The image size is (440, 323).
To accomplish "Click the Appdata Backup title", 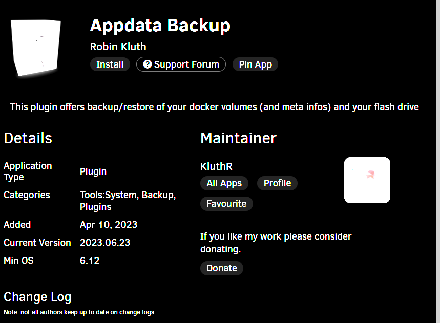I will [160, 26].
